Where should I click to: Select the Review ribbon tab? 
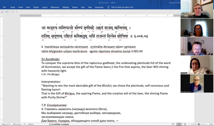click(x=75, y=7)
